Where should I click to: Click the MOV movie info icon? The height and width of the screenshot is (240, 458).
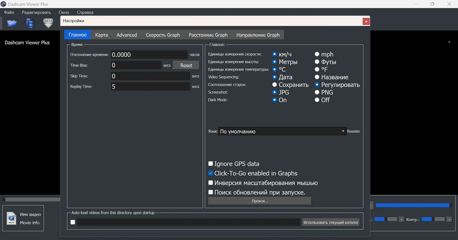tap(11, 219)
